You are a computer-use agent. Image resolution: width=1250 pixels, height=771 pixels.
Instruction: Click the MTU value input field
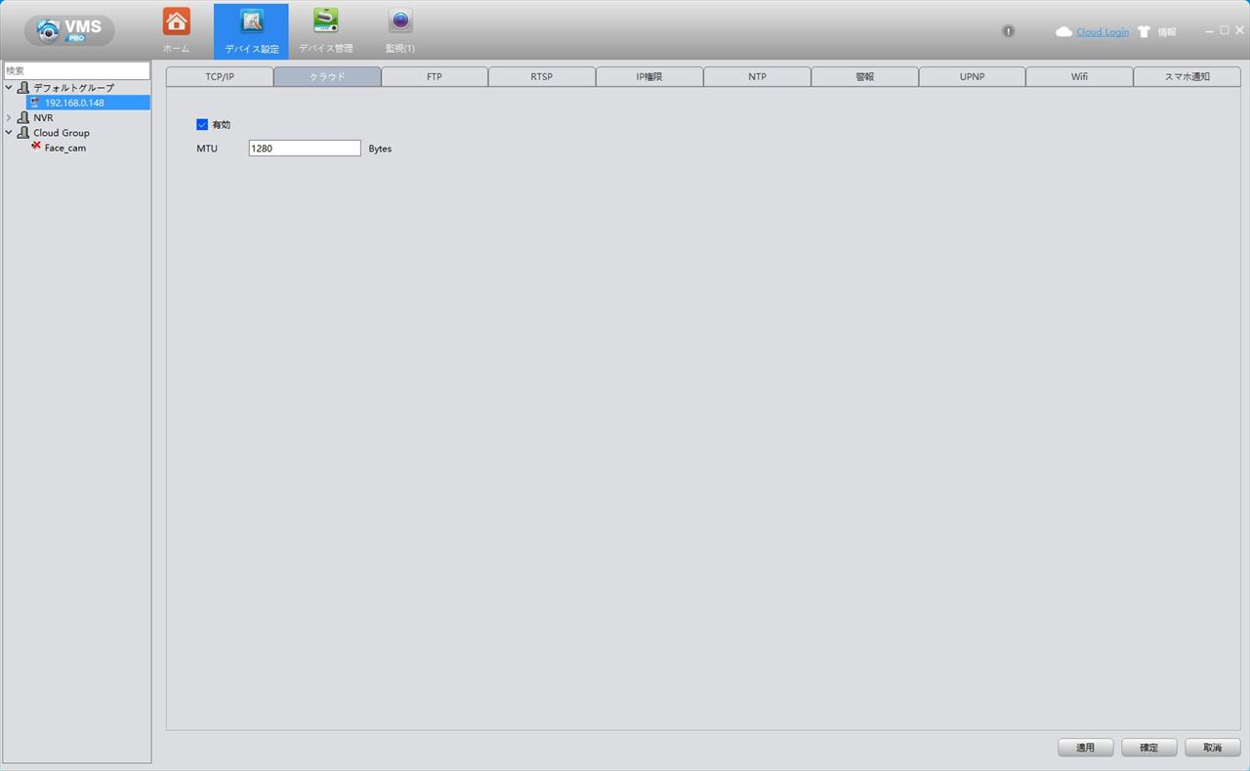[305, 149]
